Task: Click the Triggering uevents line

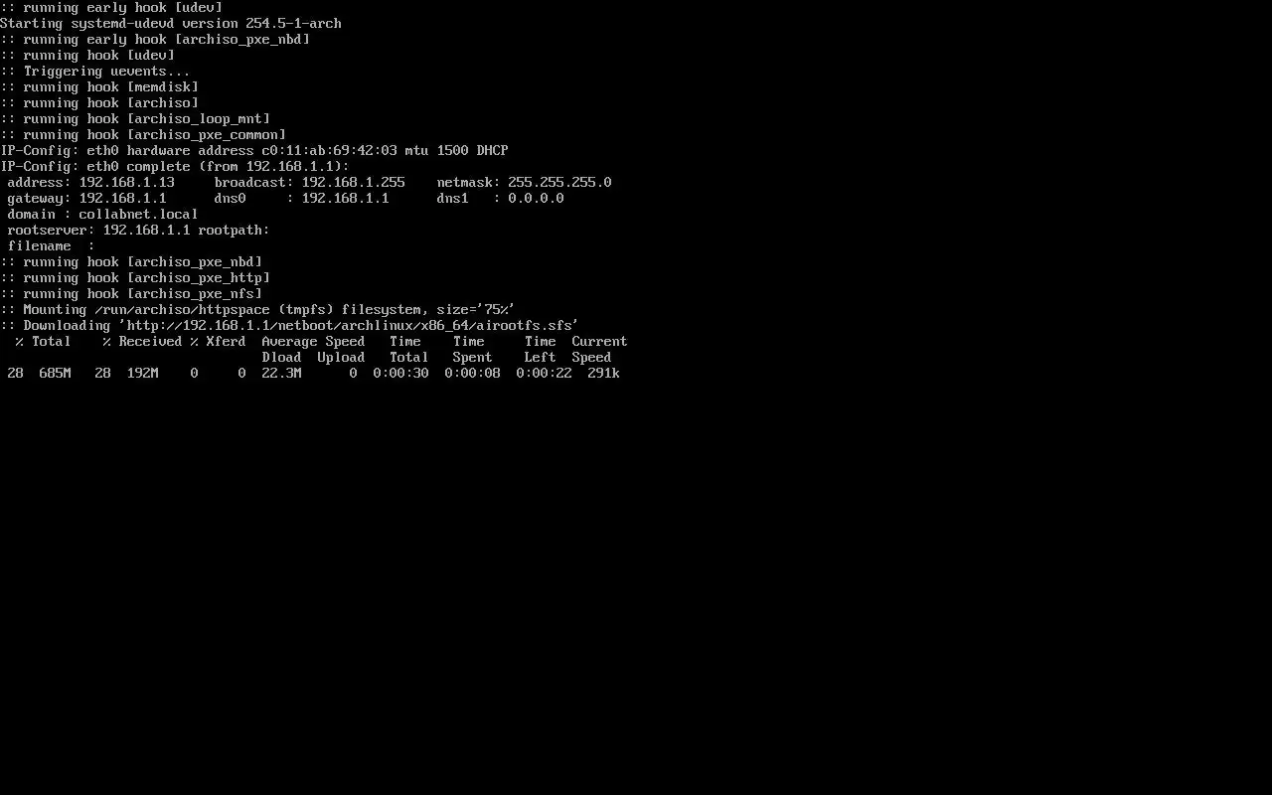Action: pos(95,71)
